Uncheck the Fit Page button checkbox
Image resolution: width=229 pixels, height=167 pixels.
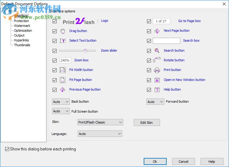pyautogui.click(x=55, y=80)
